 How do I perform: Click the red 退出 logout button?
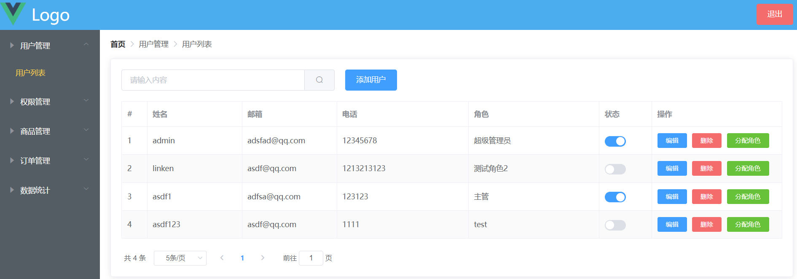pyautogui.click(x=775, y=14)
